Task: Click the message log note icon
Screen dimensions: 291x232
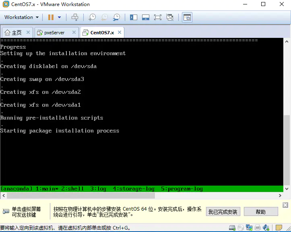Action: (x=279, y=228)
